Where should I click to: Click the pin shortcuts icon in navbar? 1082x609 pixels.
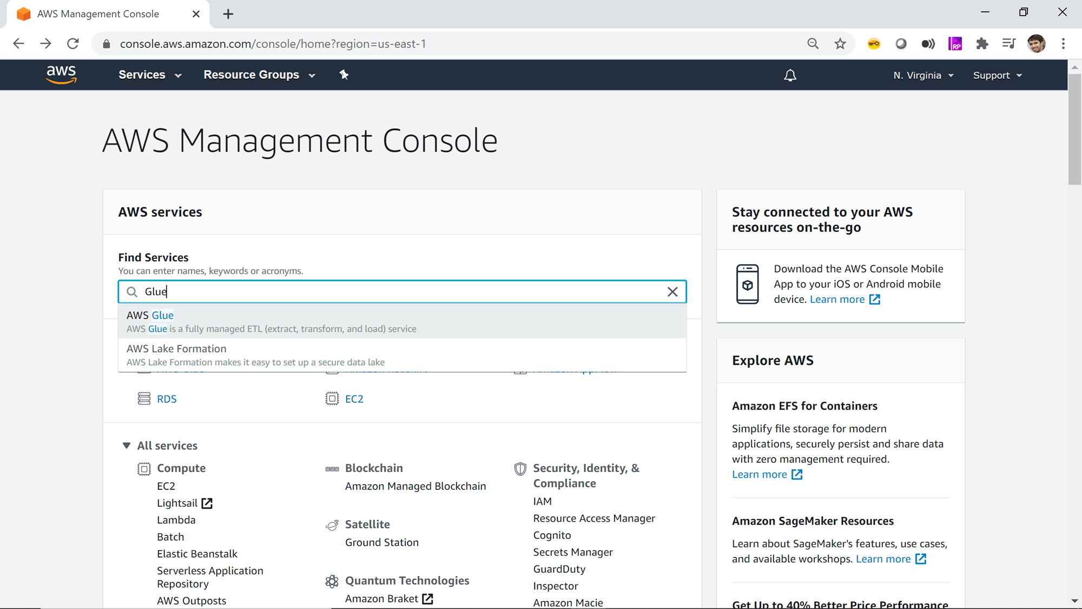344,75
